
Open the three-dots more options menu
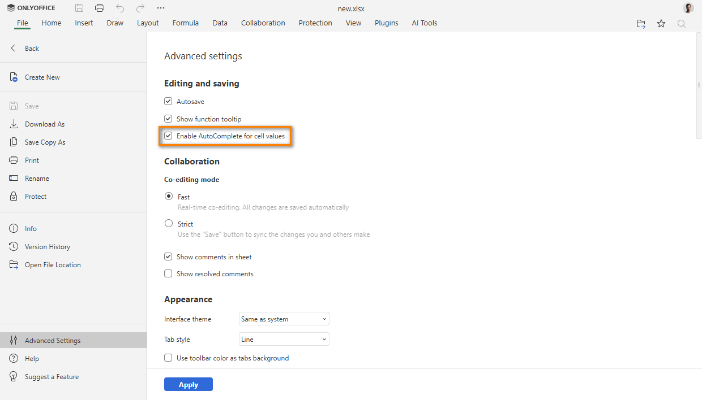pos(161,8)
